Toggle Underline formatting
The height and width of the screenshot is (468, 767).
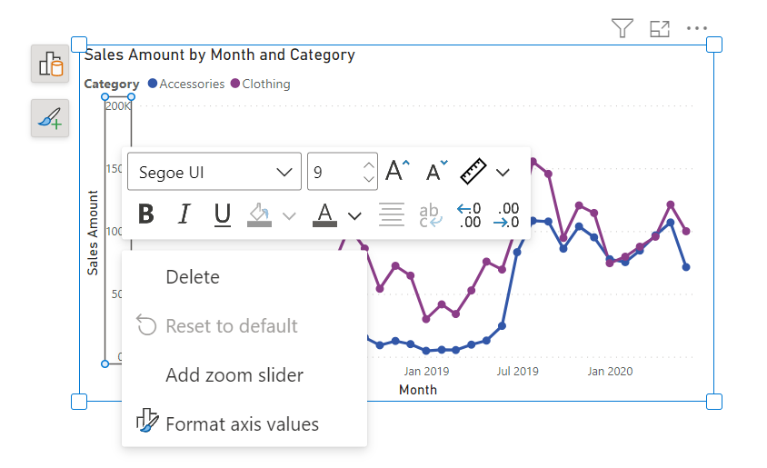click(x=223, y=214)
